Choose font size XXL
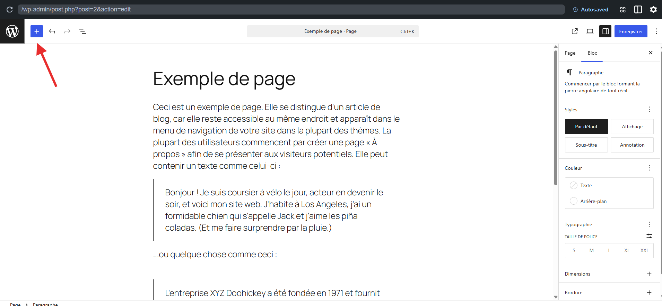The height and width of the screenshot is (306, 662). pyautogui.click(x=645, y=251)
